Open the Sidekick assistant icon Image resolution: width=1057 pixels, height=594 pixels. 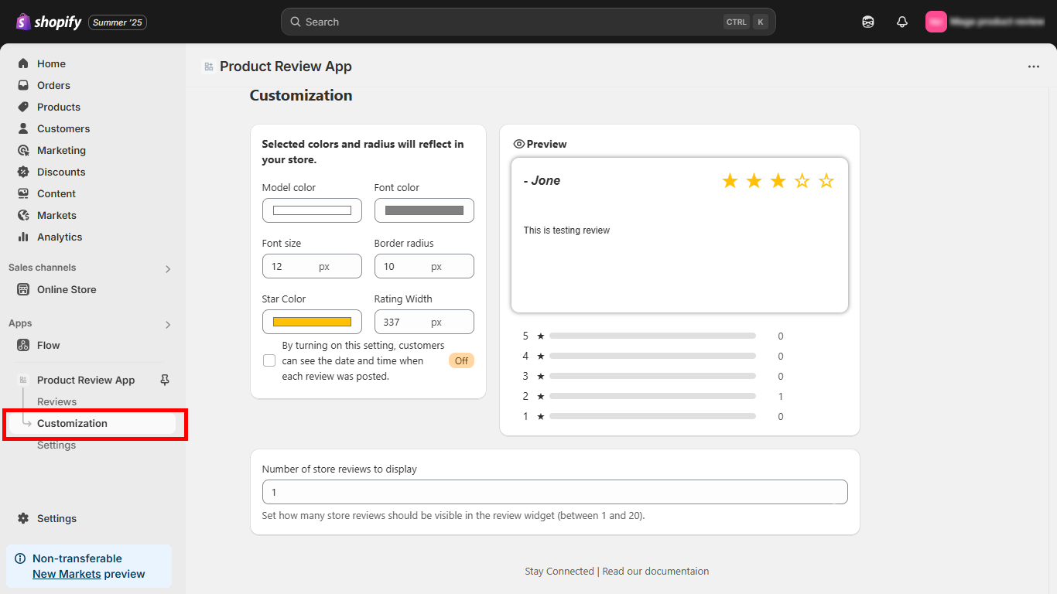click(x=867, y=22)
